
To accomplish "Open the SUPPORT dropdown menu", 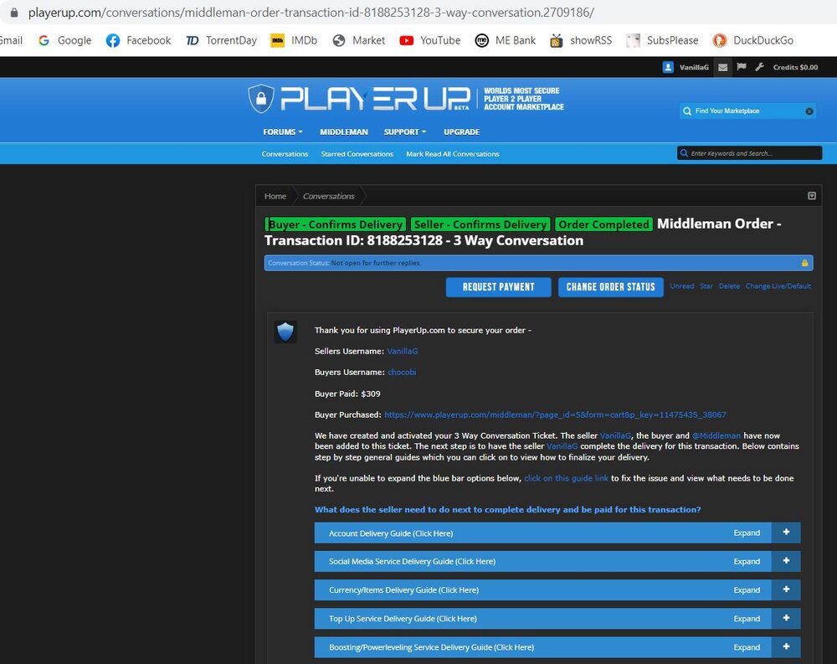I will (404, 132).
